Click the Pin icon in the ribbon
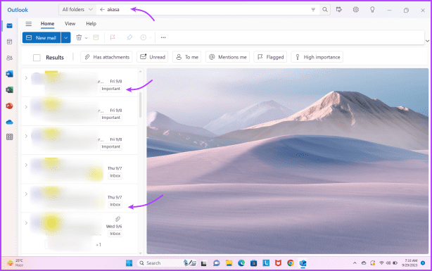The height and width of the screenshot is (271, 432). (x=129, y=37)
